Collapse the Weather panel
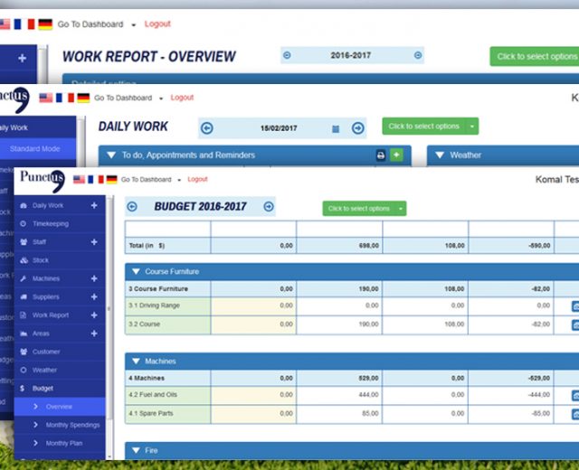This screenshot has width=579, height=470. point(440,155)
